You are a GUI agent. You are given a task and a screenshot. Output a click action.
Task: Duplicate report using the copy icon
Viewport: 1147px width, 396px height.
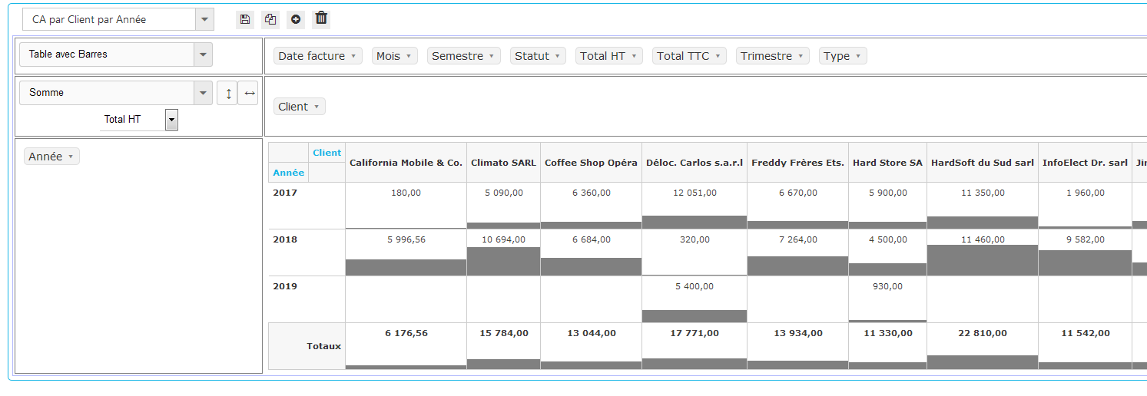[x=270, y=19]
